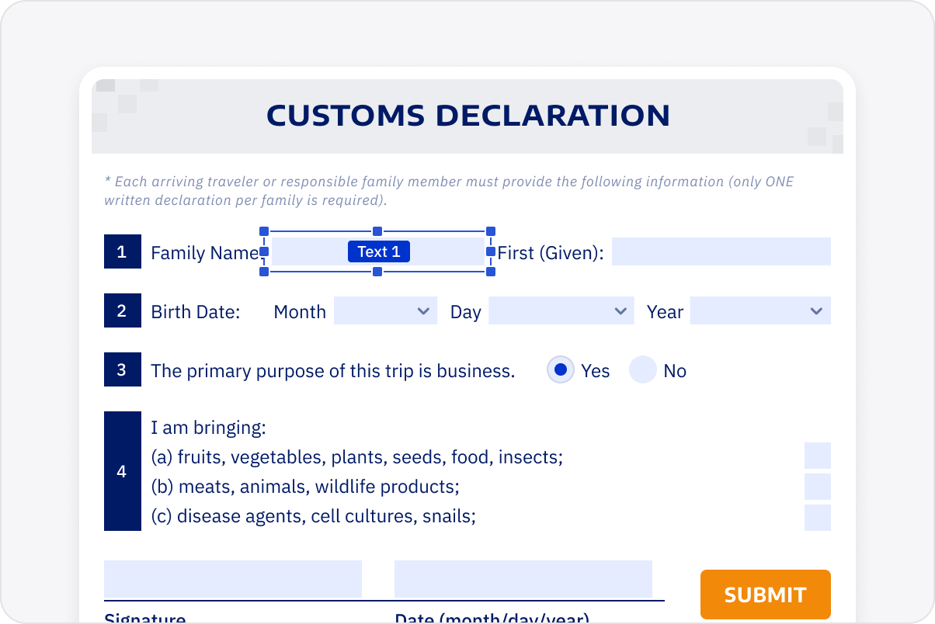The height and width of the screenshot is (624, 935).
Task: Tick the meats, animals, wildlife products checkbox
Action: [x=817, y=487]
